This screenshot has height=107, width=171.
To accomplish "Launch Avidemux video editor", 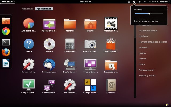I will (x=111, y=24).
